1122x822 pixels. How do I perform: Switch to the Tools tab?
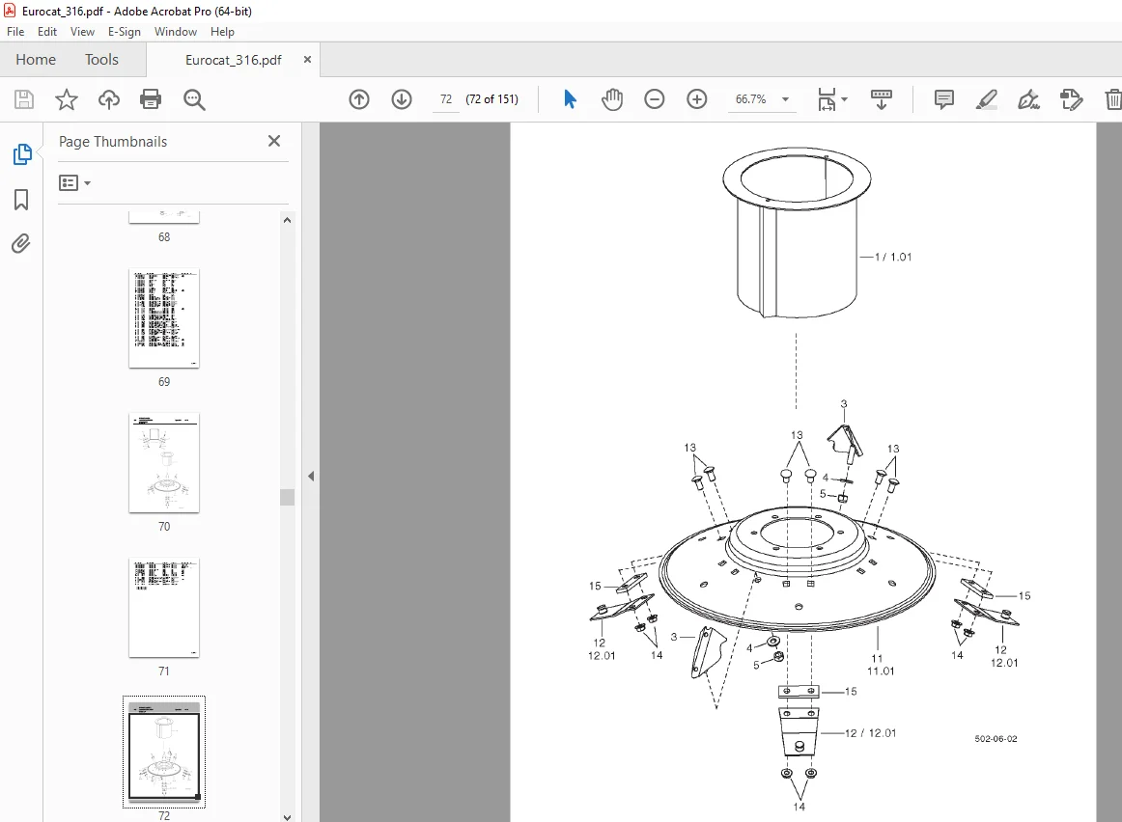(x=101, y=59)
